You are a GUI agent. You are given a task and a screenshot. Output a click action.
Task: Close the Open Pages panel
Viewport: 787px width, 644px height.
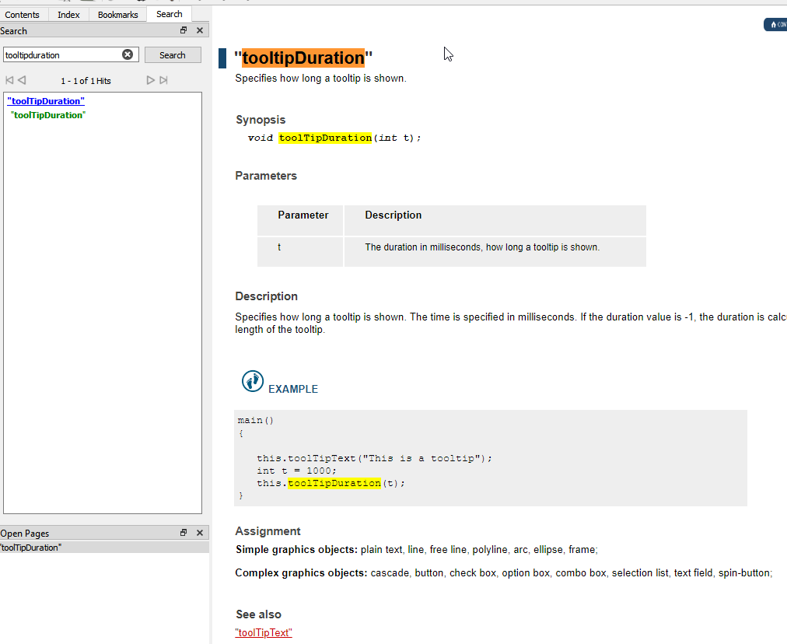click(x=200, y=533)
